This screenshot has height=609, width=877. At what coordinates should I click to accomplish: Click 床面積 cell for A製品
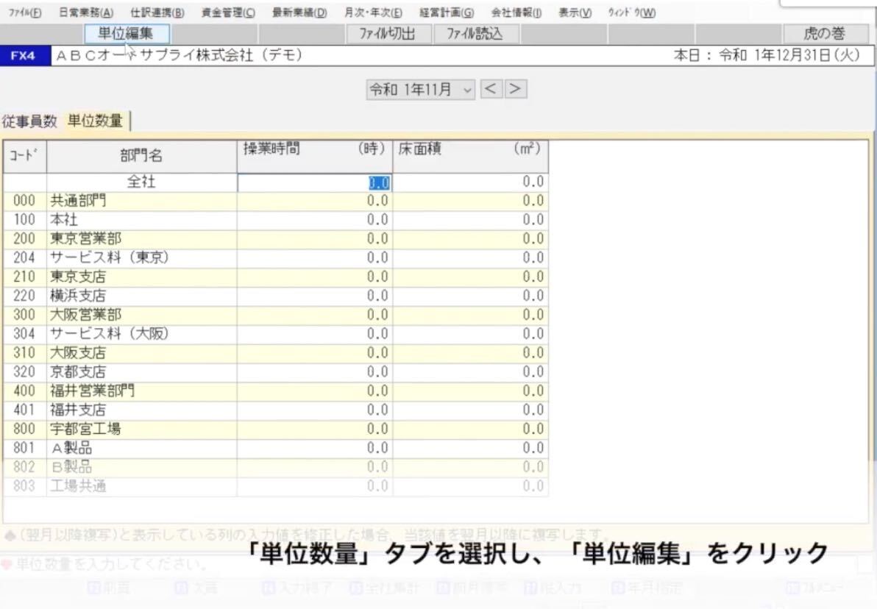[x=470, y=449]
